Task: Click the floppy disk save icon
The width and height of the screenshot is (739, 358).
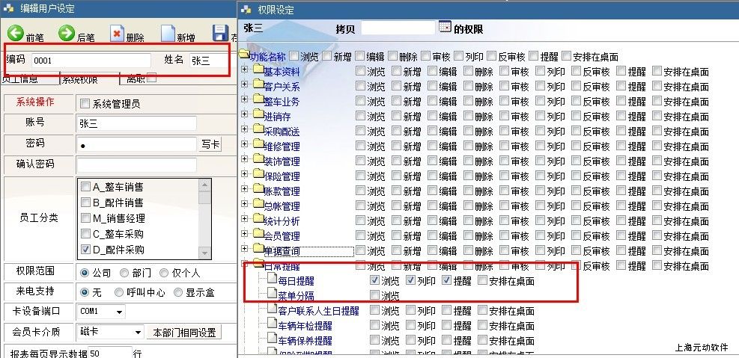Action: tap(220, 33)
